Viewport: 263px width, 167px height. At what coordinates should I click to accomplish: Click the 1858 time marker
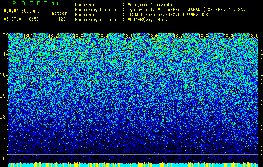pos(204,36)
